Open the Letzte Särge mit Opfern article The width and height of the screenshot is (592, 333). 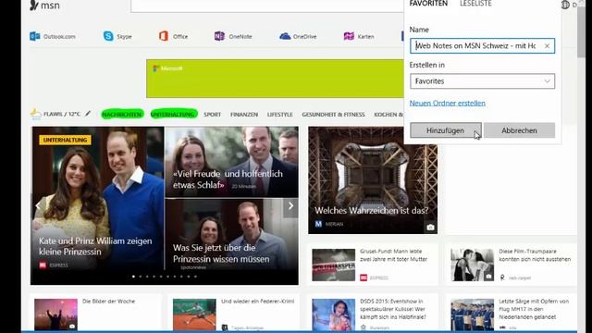click(x=534, y=309)
